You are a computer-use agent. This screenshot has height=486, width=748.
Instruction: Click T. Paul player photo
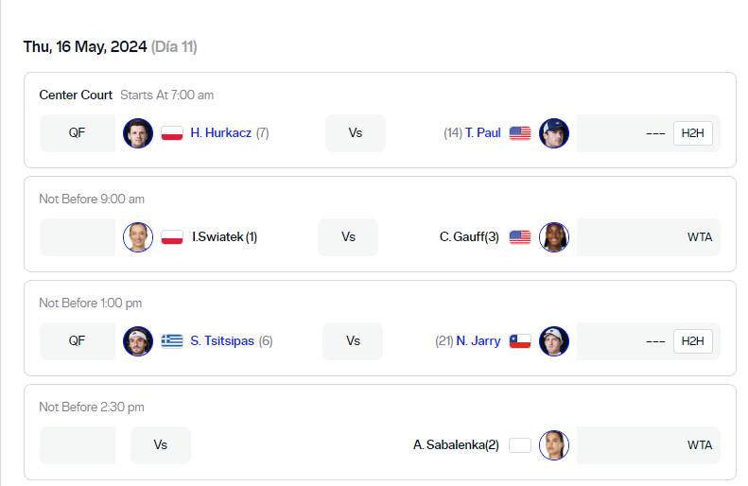click(554, 133)
